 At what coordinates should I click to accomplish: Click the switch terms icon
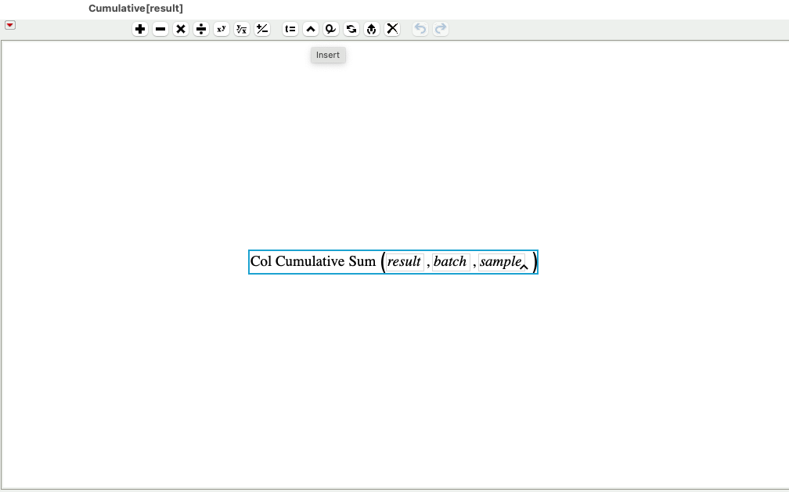[x=330, y=29]
